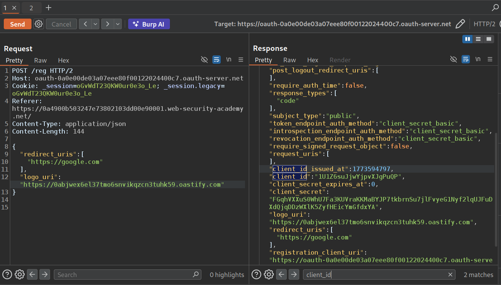The image size is (501, 285).
Task: Open the request history back dropdown
Action: pos(95,24)
